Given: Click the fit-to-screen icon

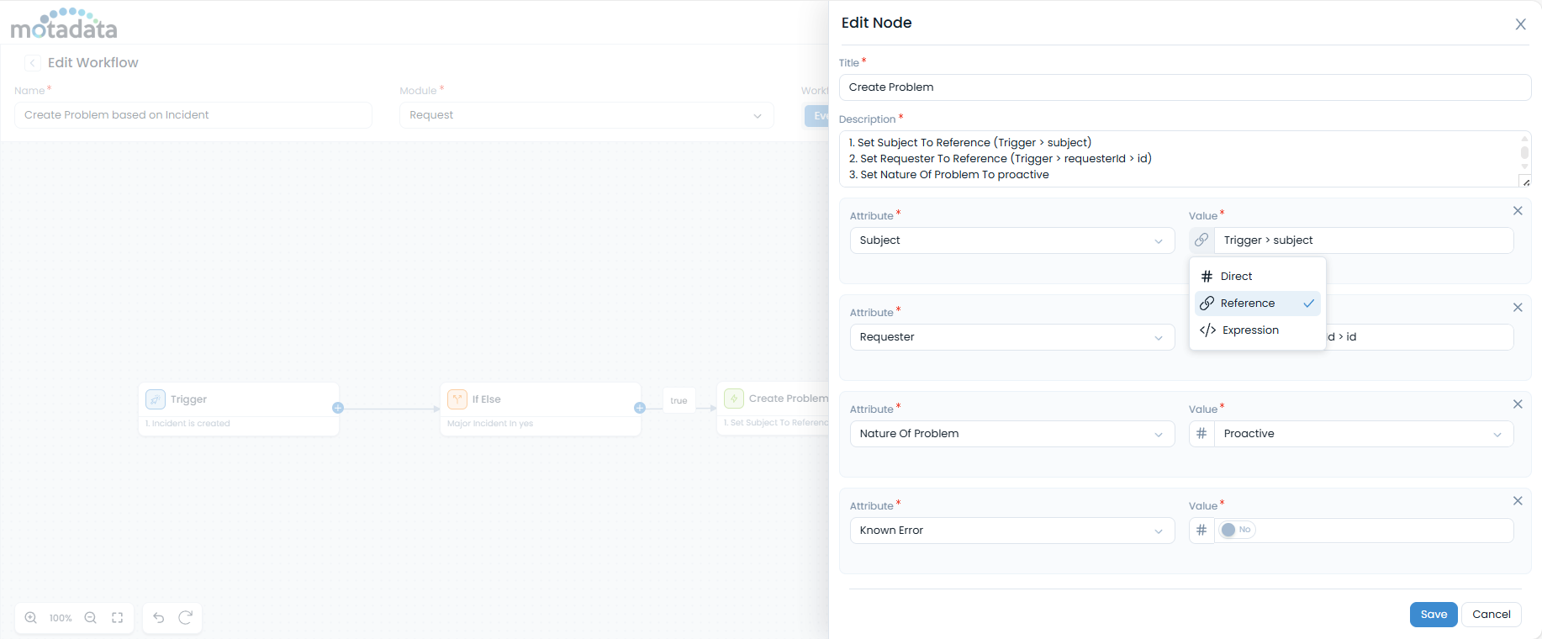Looking at the screenshot, I should [118, 618].
